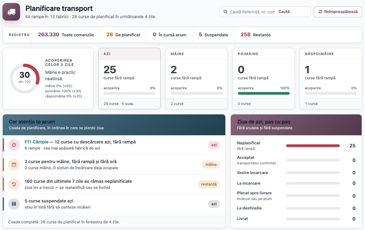This screenshot has height=230, width=365.
Task: Click the history icon on the 160 curse row
Action: [14, 184]
